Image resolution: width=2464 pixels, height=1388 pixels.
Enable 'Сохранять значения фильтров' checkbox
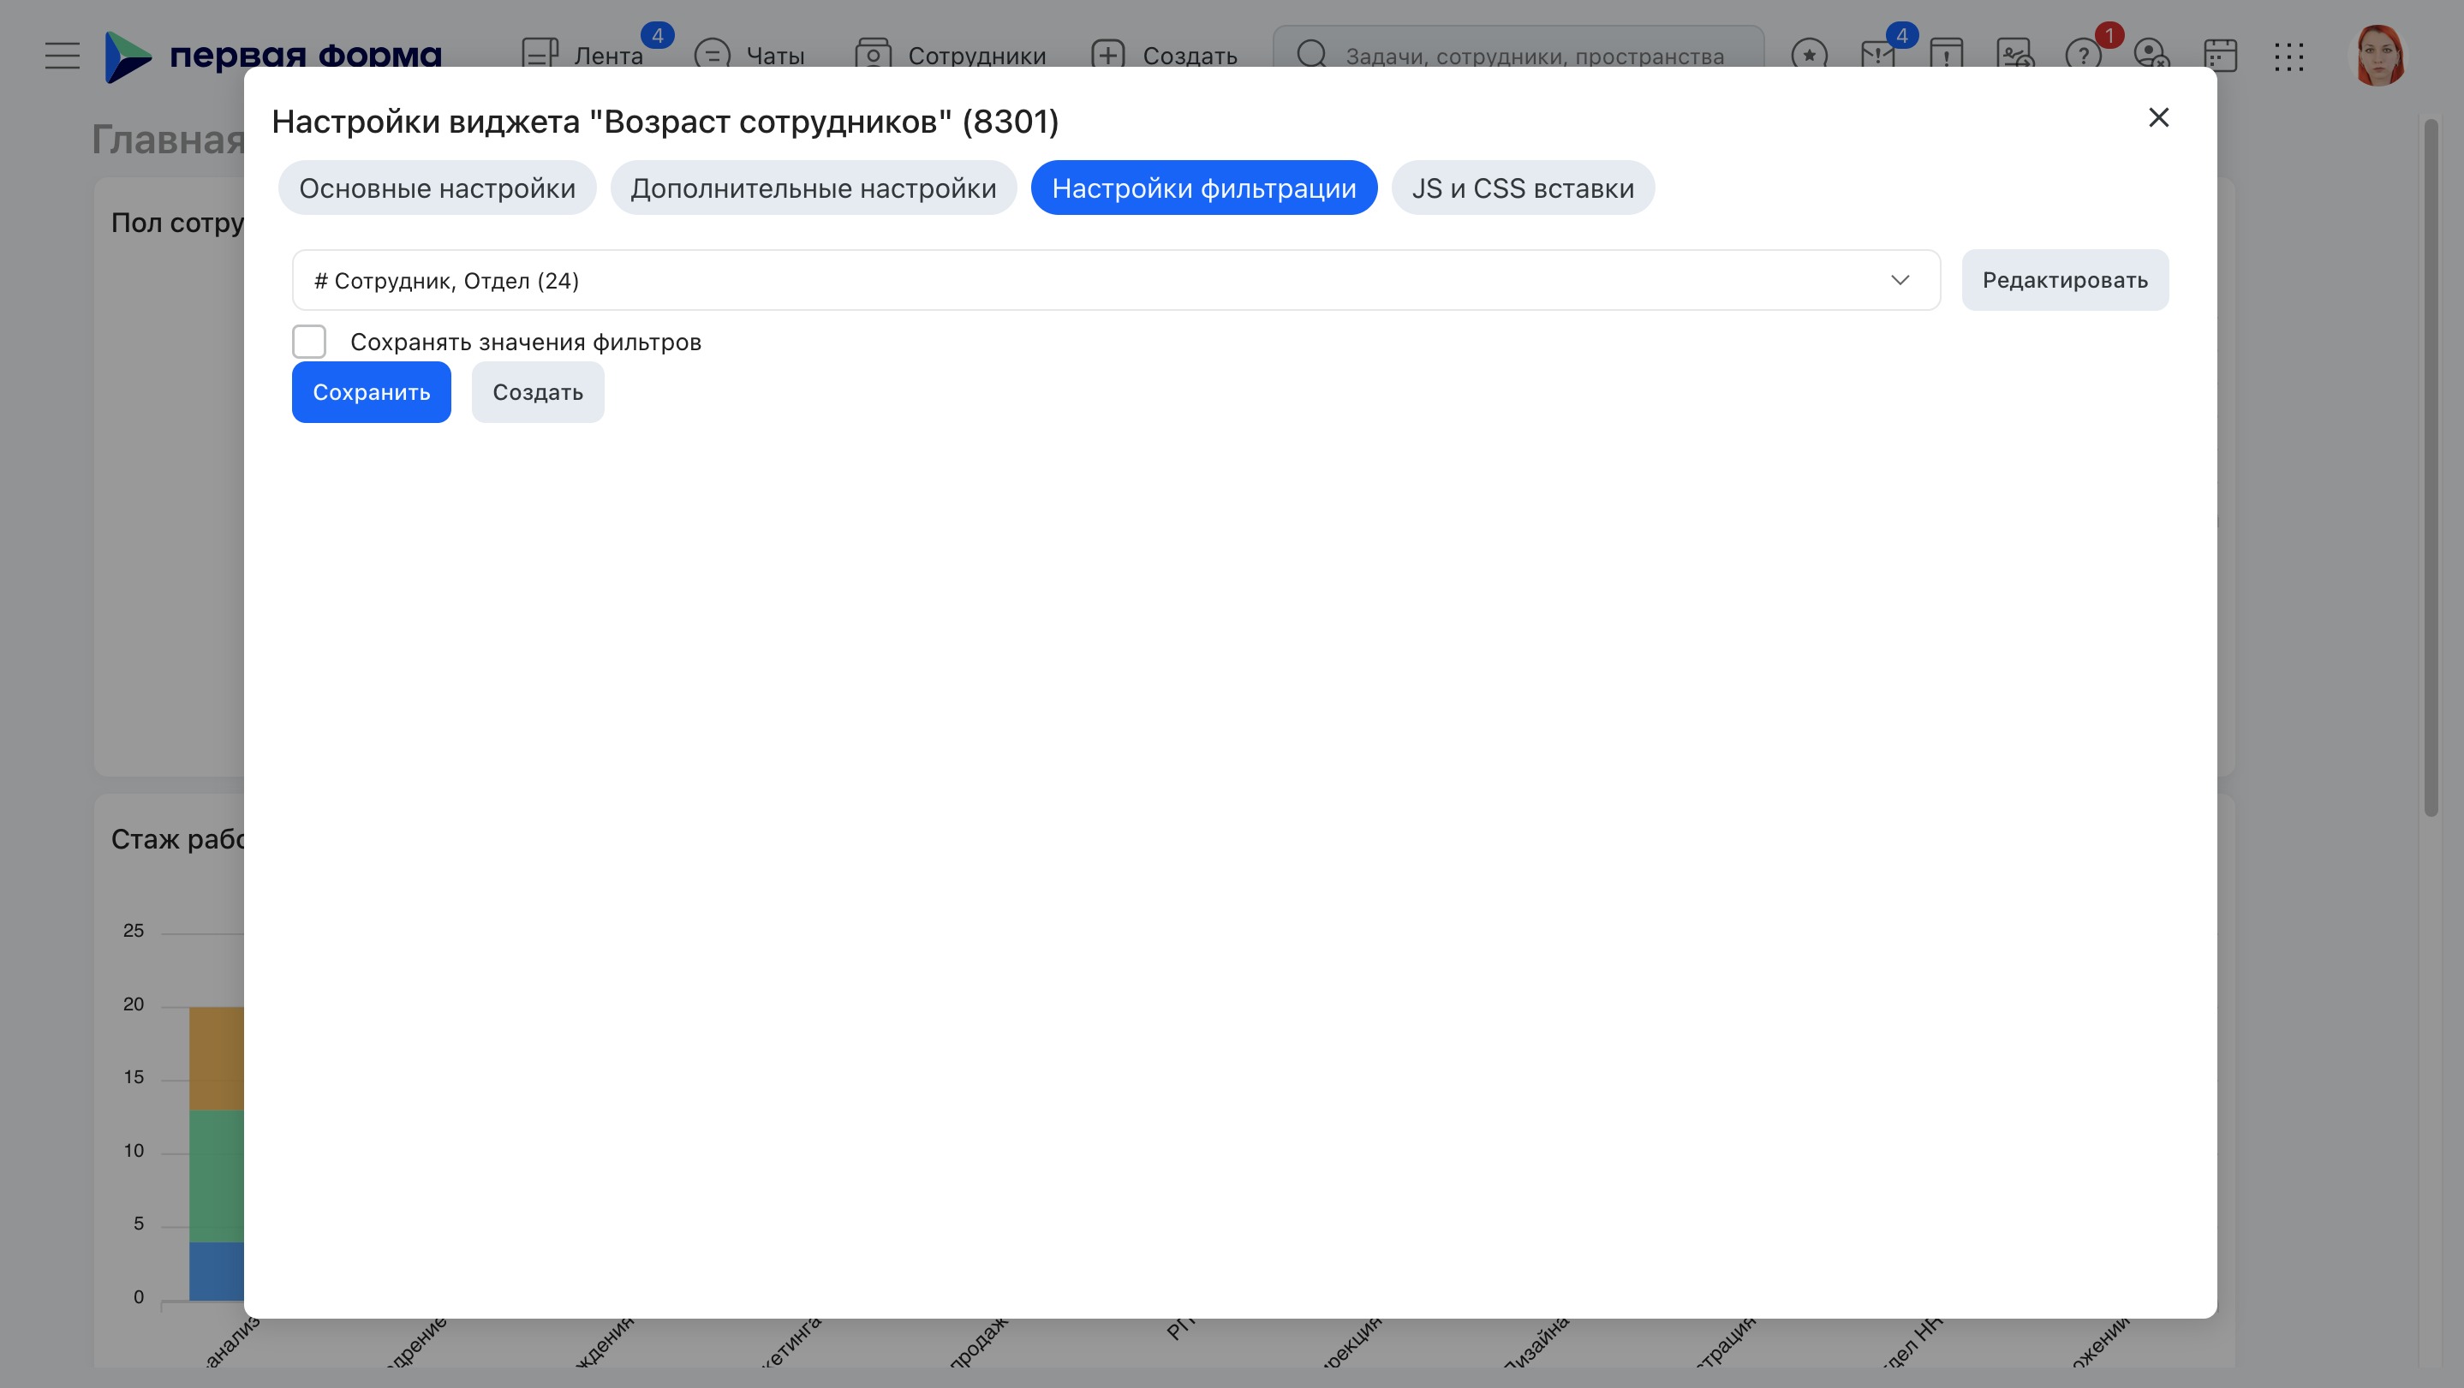pyautogui.click(x=309, y=342)
